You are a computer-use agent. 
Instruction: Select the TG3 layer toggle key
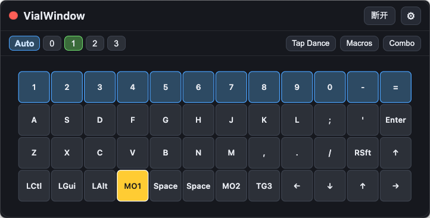(x=264, y=186)
